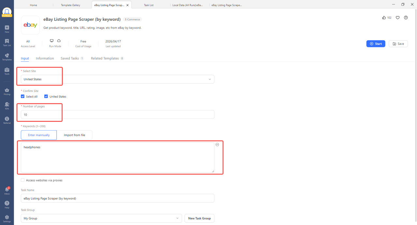Toggle the United States site checkbox
Screen dimensions: 417x225
pos(46,96)
